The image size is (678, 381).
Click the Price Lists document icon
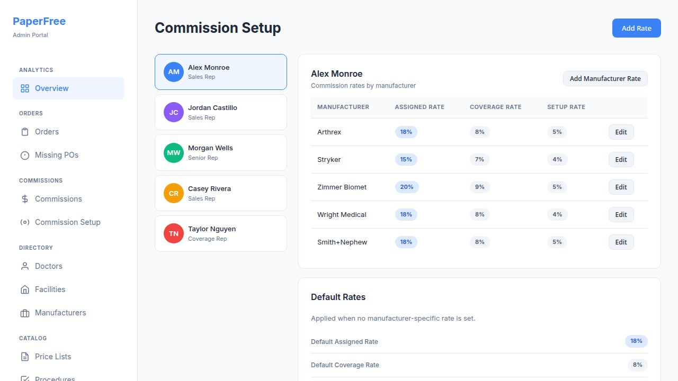tap(25, 357)
